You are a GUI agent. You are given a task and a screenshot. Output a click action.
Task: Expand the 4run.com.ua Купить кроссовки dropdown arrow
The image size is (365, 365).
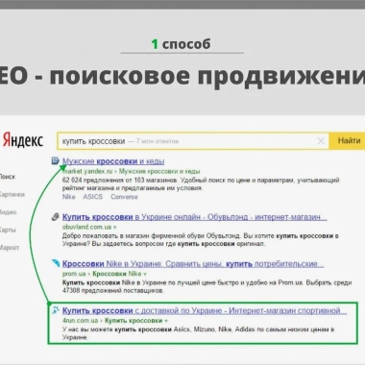click(x=166, y=321)
